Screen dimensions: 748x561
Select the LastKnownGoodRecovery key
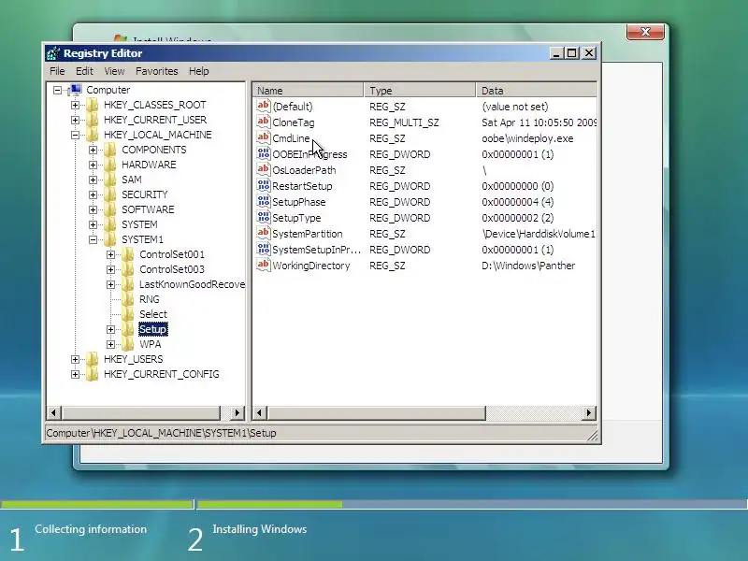(192, 284)
